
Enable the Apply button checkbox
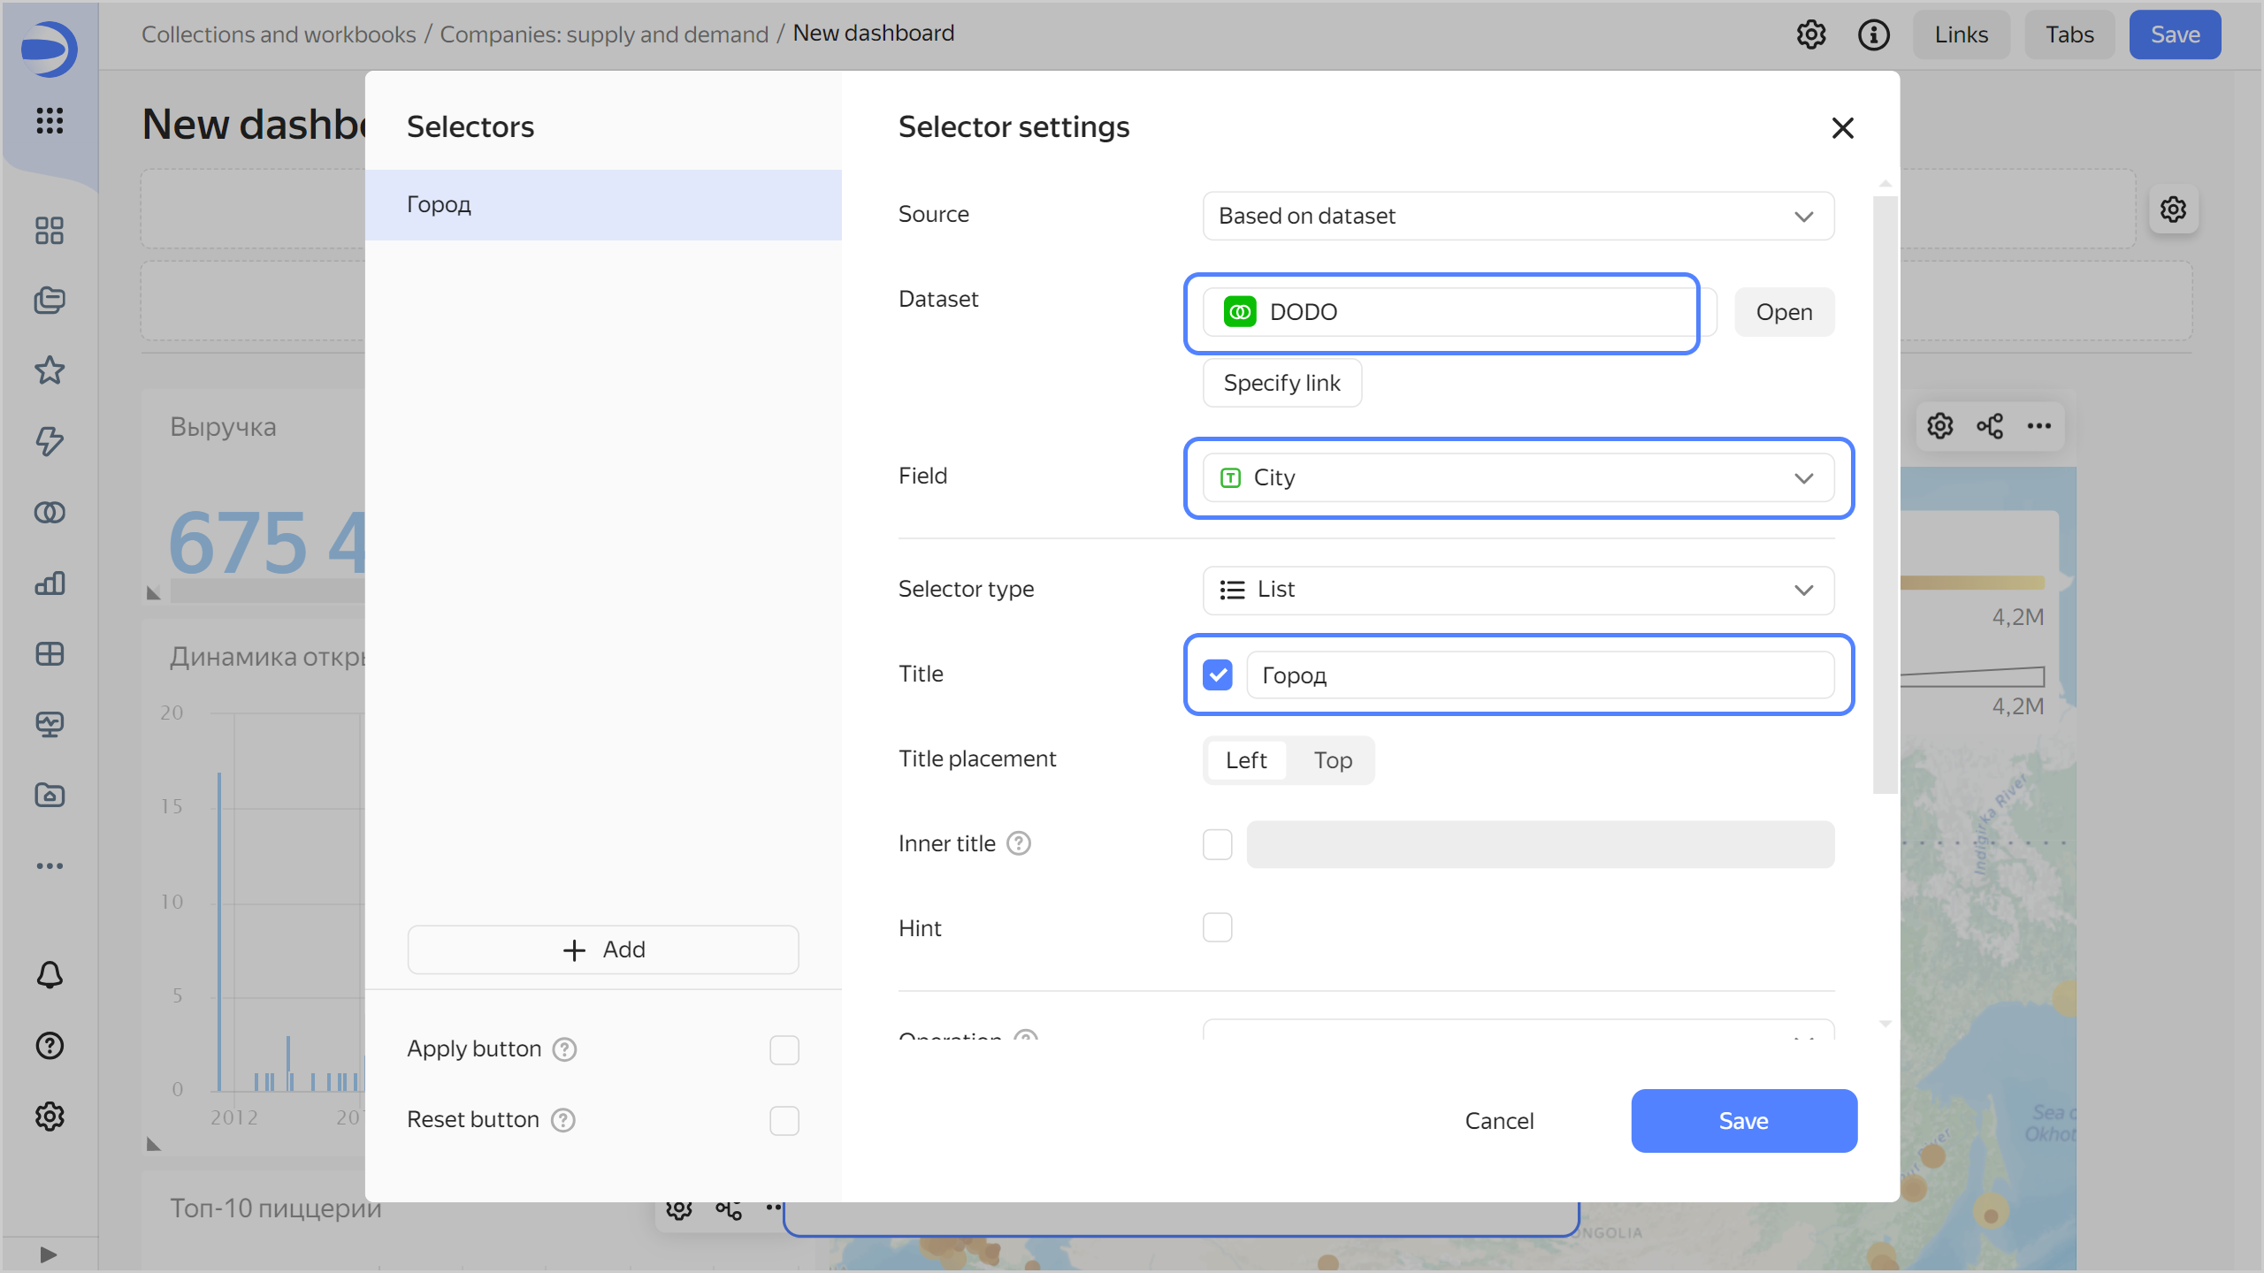pyautogui.click(x=784, y=1049)
